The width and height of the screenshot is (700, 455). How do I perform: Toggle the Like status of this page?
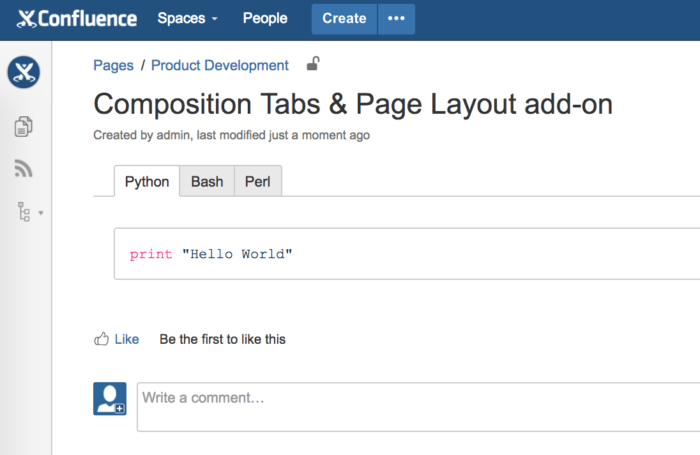tap(126, 339)
